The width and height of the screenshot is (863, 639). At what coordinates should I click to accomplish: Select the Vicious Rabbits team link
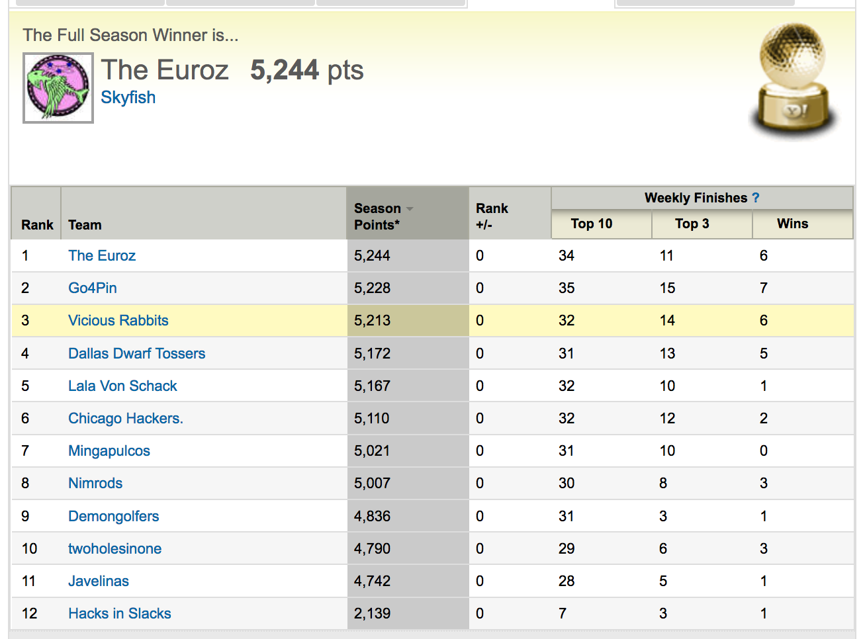[118, 321]
